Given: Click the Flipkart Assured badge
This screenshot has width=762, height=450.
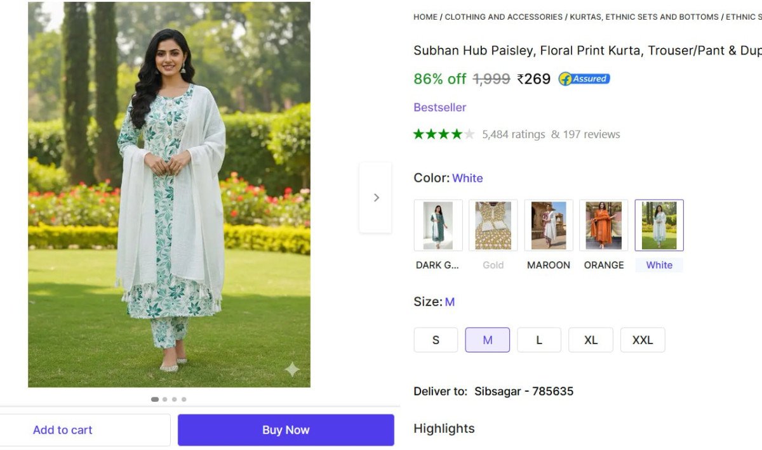Looking at the screenshot, I should pyautogui.click(x=584, y=79).
